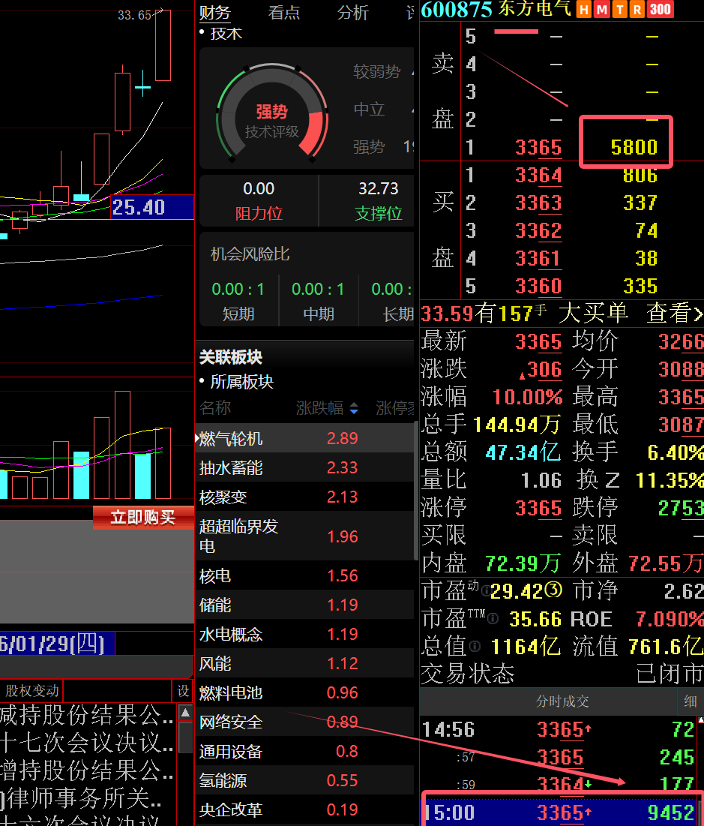Click the 细 detail tab beside 分时成交

pos(691,701)
